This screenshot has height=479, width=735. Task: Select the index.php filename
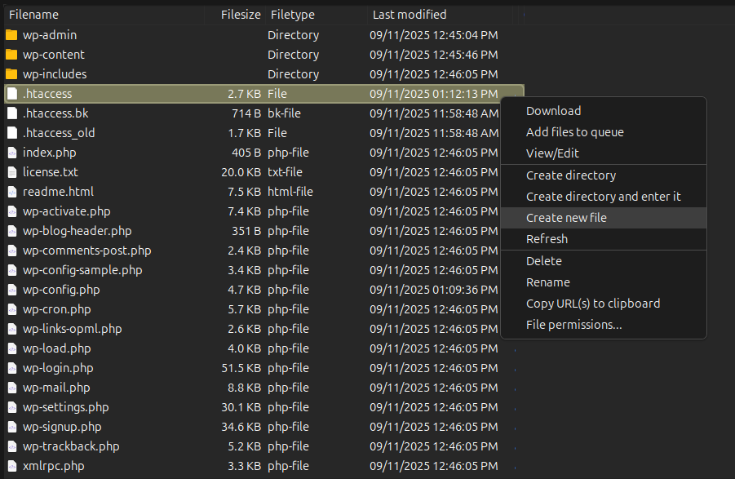(x=49, y=153)
